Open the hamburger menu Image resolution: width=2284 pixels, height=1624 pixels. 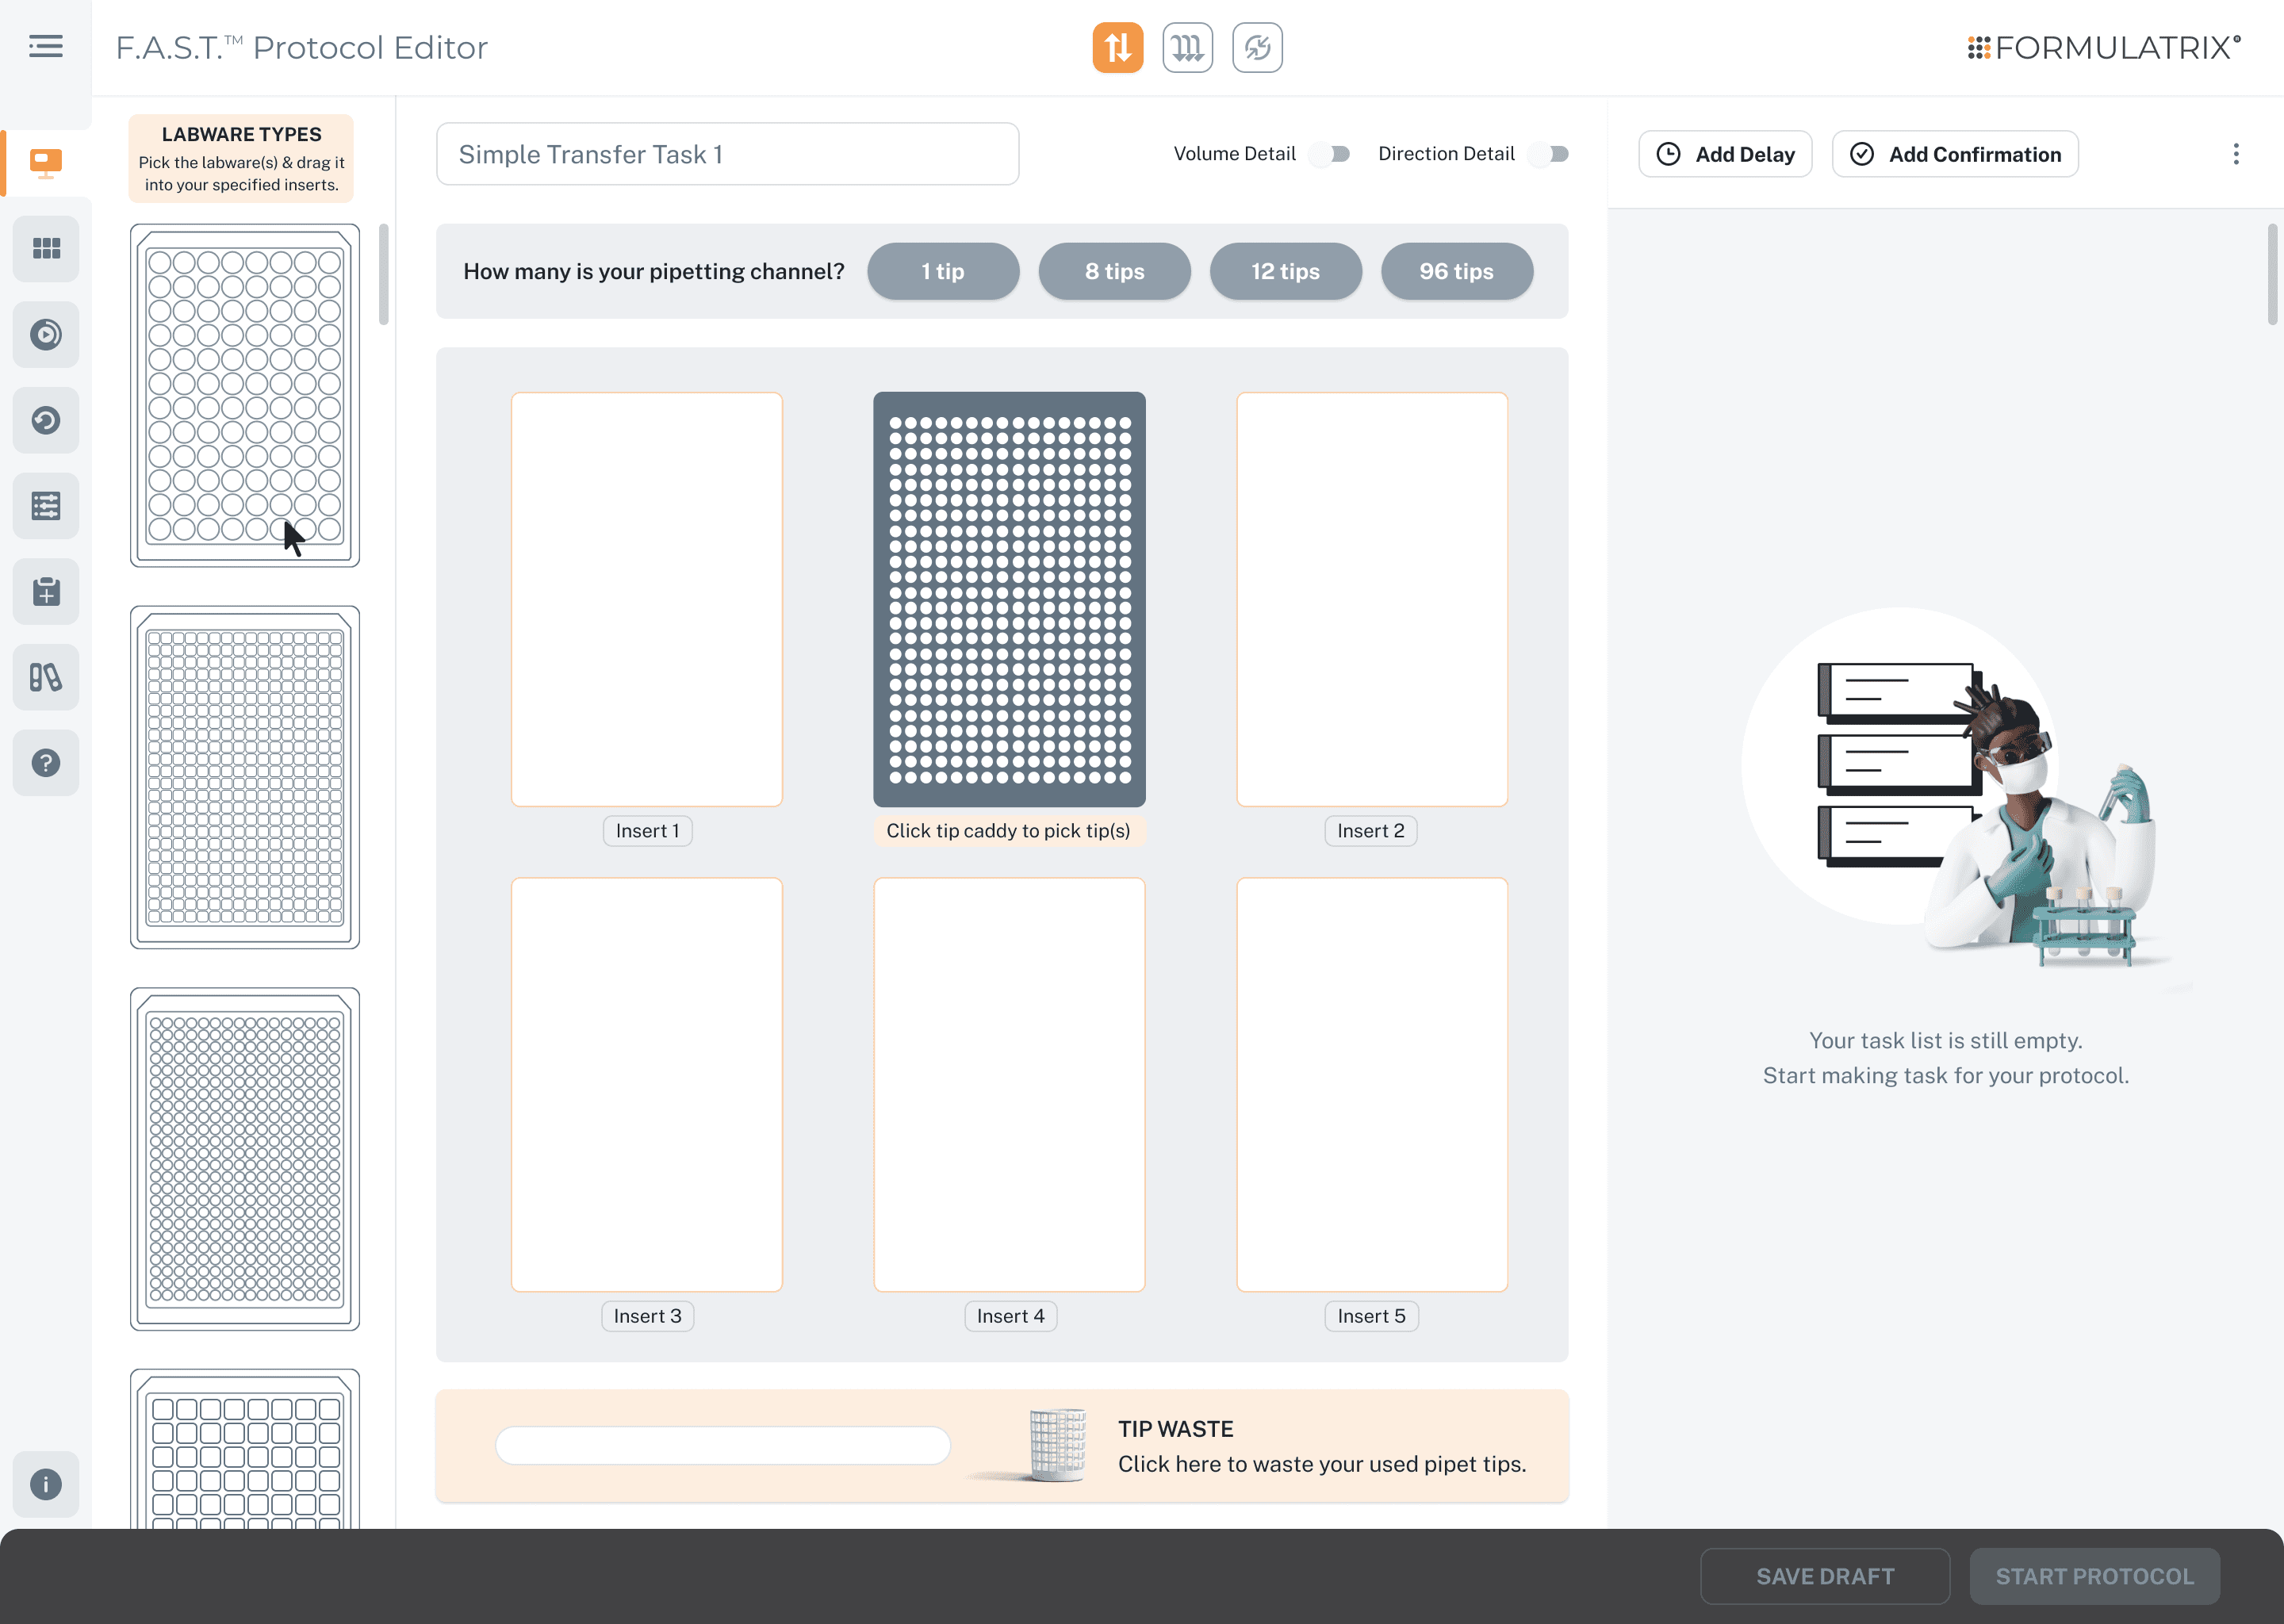tap(45, 47)
